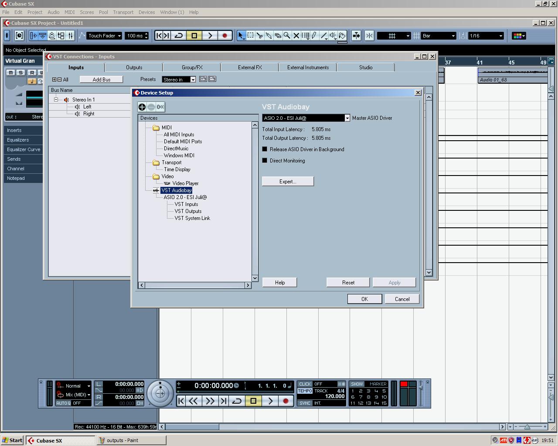This screenshot has width=558, height=446.
Task: Open the Mixer toolbar icon
Action: coord(71,36)
